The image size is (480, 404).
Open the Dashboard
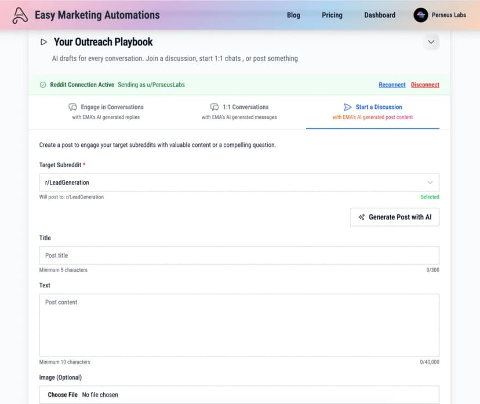tap(380, 15)
